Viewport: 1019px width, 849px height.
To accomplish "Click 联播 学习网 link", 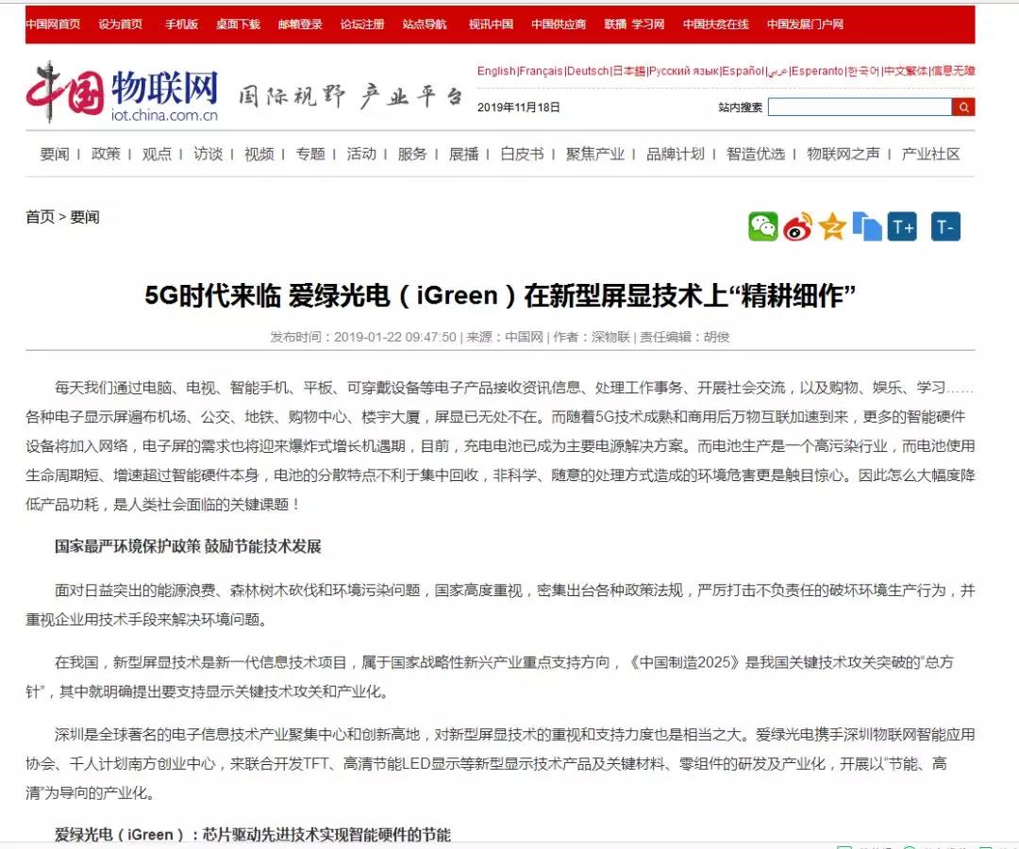I will coord(634,24).
